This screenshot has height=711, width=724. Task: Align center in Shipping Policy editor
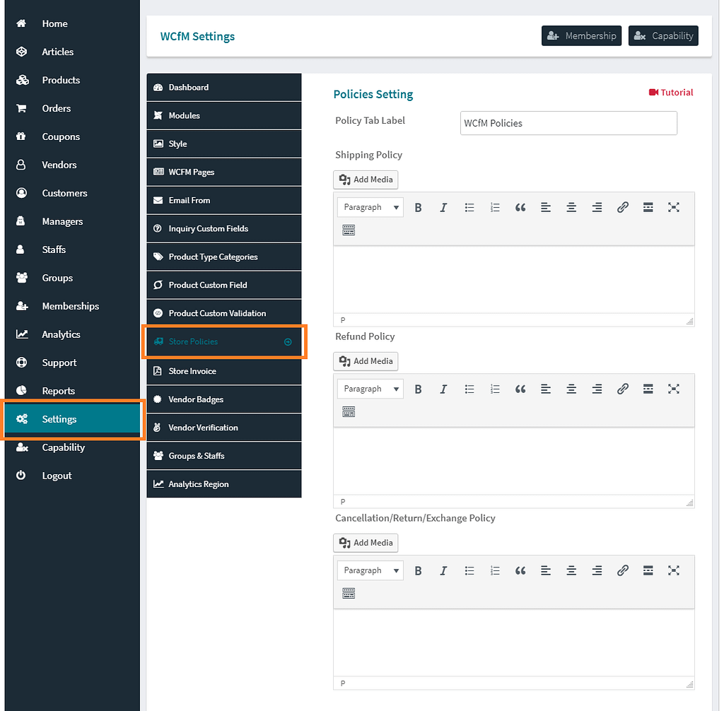coord(571,207)
